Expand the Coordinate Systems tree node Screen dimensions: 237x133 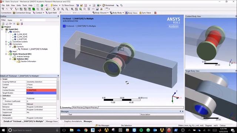[x=6, y=42]
